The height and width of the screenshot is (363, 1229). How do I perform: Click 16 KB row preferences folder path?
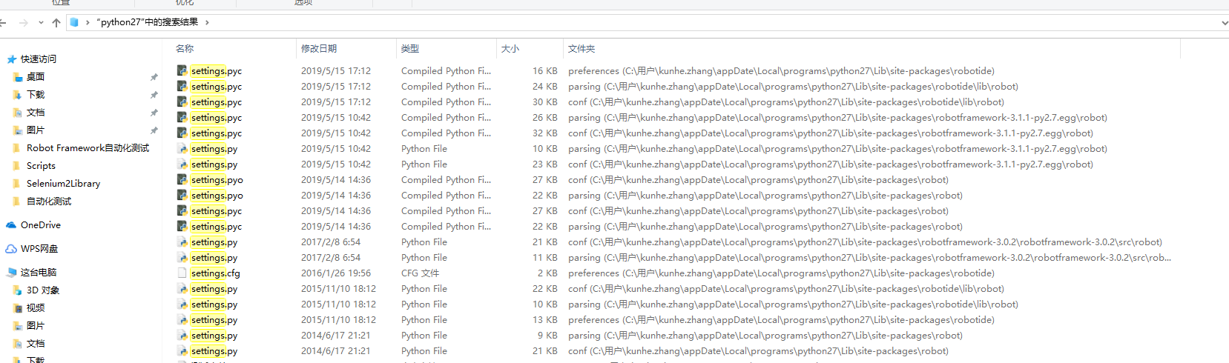(781, 71)
